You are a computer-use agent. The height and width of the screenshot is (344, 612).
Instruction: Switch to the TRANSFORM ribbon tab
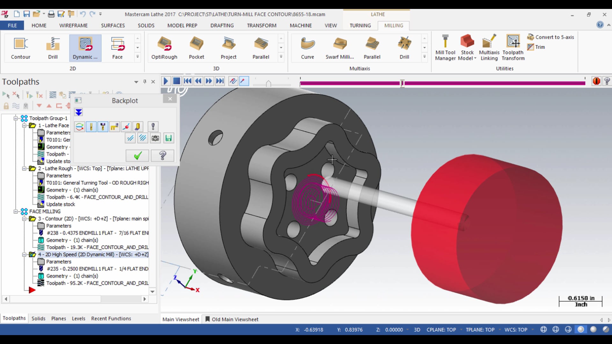point(261,25)
